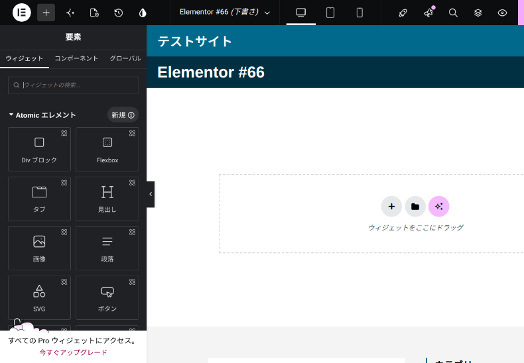Click atomic badge on 段落 card
This screenshot has height=363, width=524.
pyautogui.click(x=133, y=232)
